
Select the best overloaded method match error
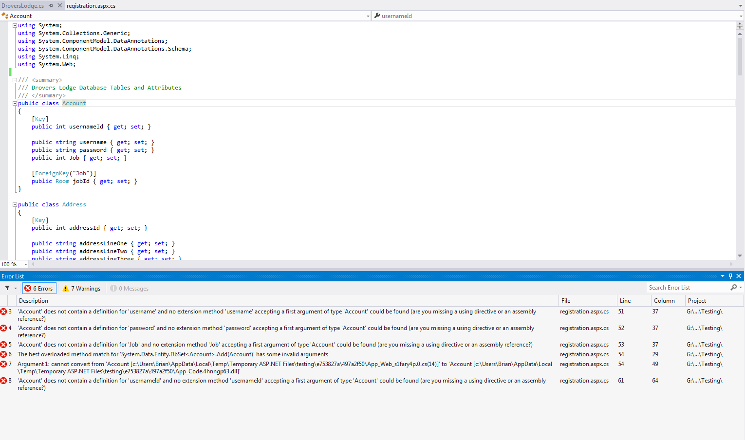(173, 354)
